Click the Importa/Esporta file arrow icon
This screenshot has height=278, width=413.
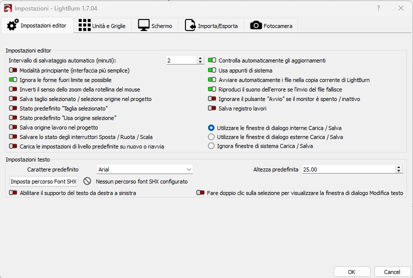190,25
